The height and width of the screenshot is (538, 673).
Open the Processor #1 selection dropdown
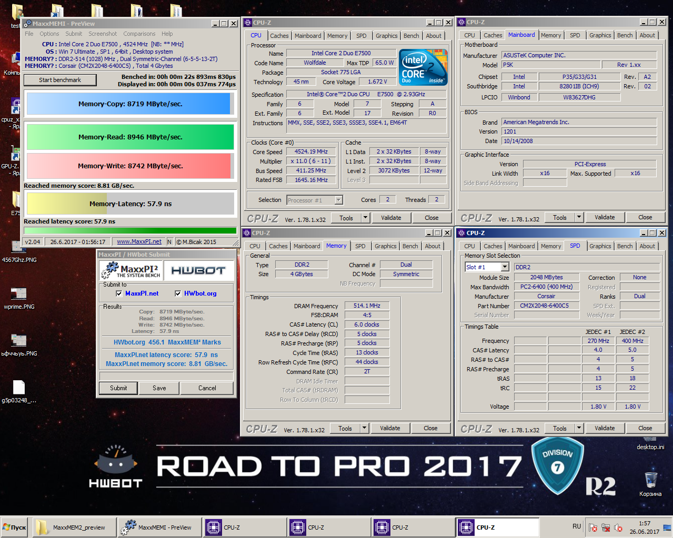(x=339, y=200)
